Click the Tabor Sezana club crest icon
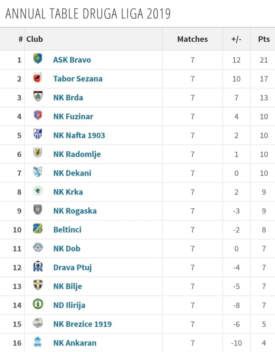Viewport: 275px width, 352px height. 38,78
